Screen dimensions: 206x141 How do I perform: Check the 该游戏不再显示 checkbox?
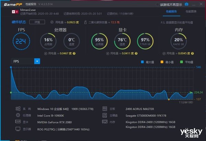(157, 4)
